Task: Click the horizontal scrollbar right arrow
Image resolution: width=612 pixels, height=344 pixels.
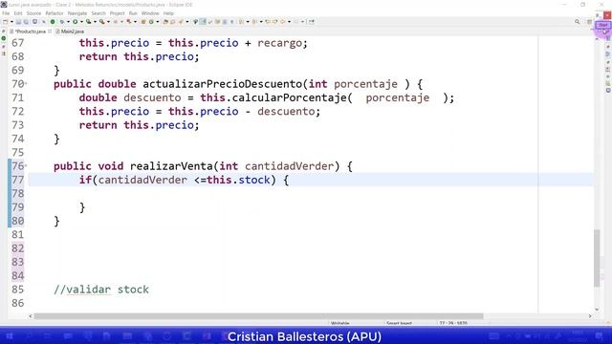Action: (590, 316)
